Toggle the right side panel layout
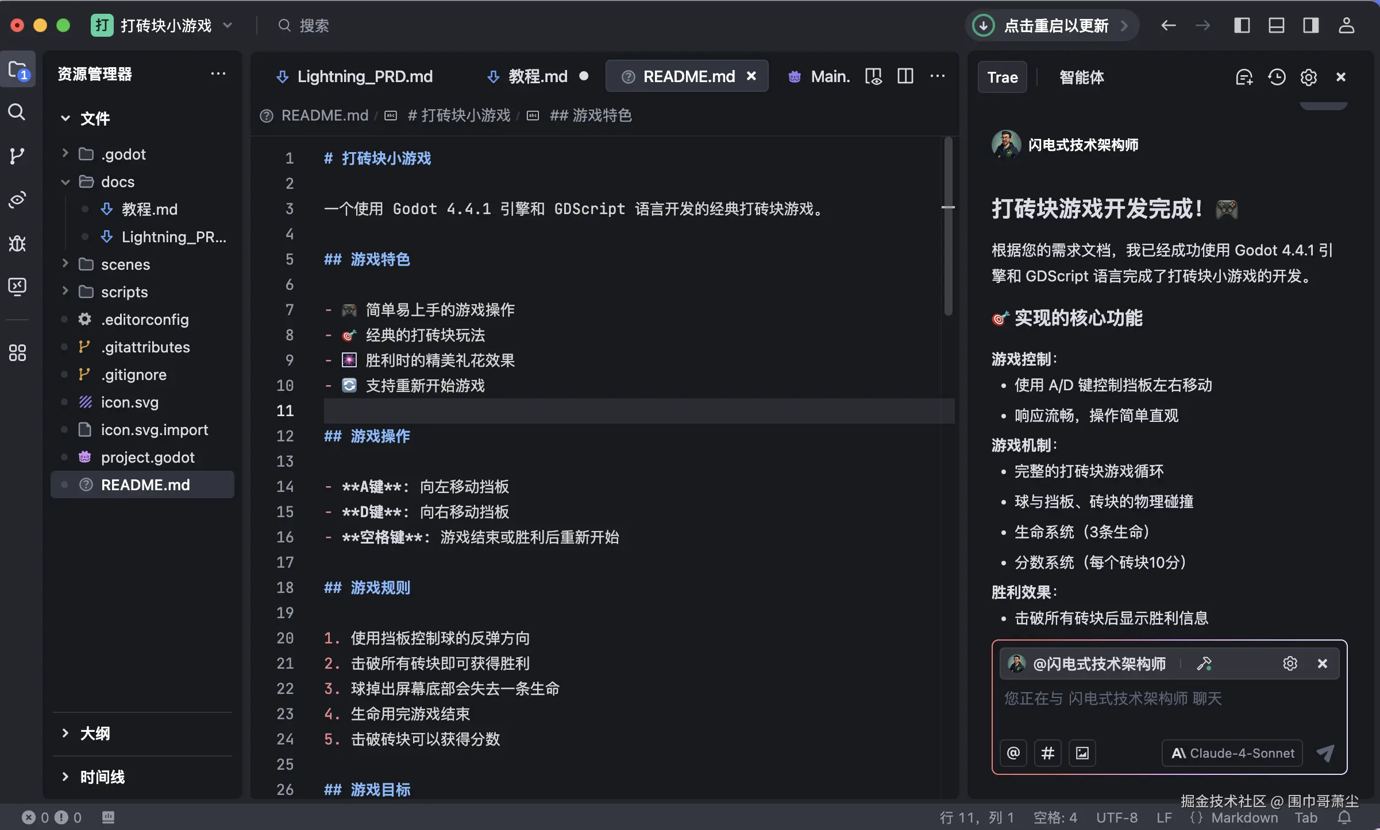Screen dimensions: 1380x830 pos(1311,25)
